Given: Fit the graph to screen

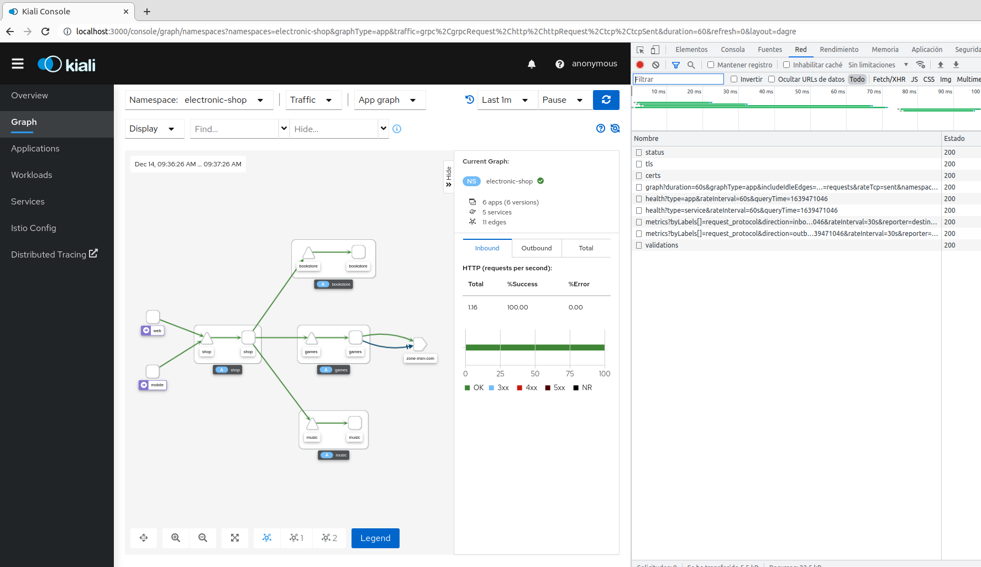Looking at the screenshot, I should tap(235, 538).
